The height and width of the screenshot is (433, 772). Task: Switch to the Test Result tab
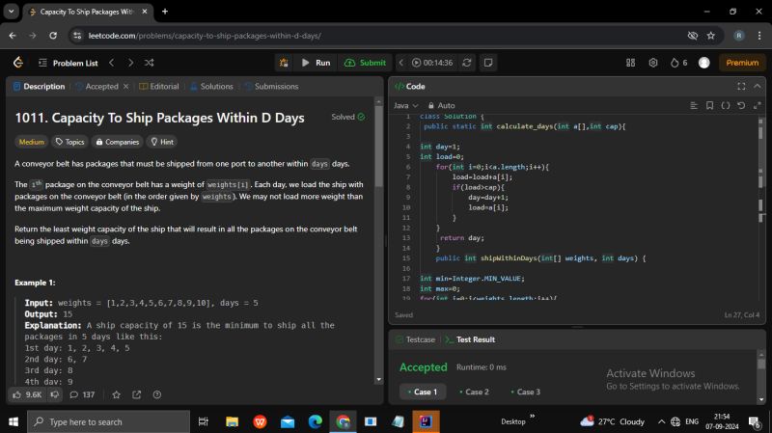coord(470,339)
